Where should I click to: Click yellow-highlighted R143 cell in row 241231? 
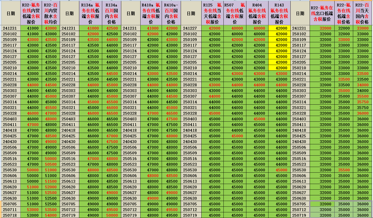[279, 28]
